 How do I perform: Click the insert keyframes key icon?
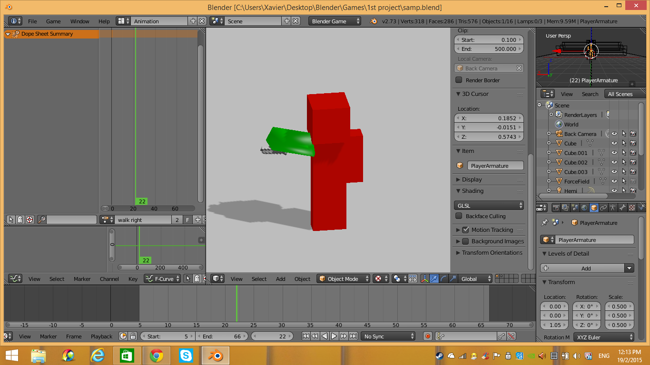point(501,336)
